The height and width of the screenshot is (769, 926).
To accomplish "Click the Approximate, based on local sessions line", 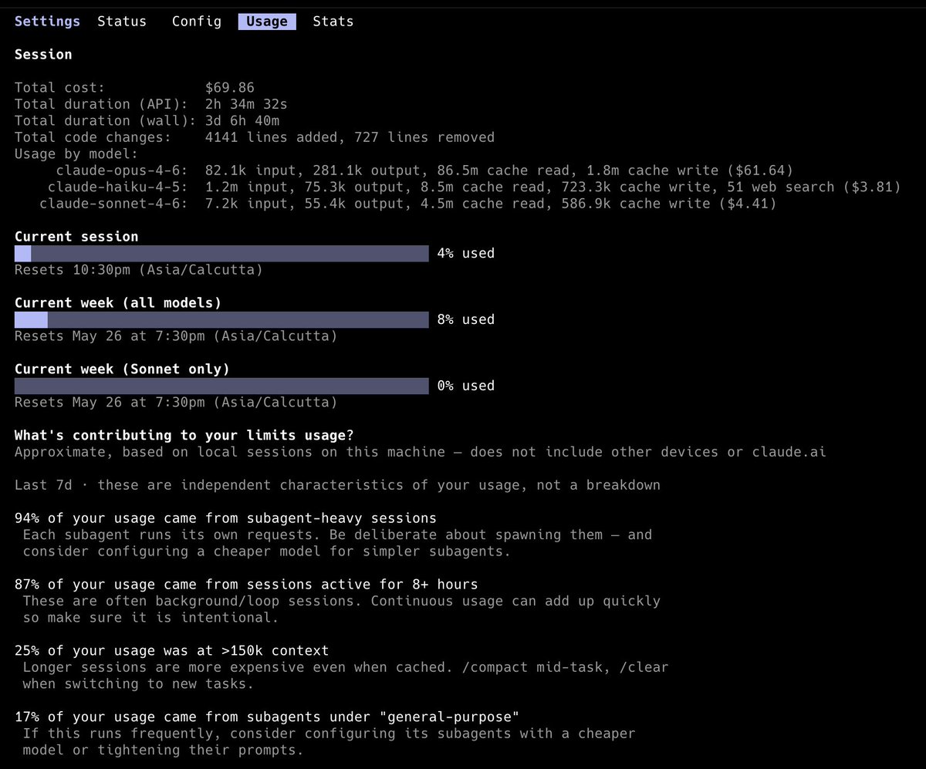I will point(421,452).
